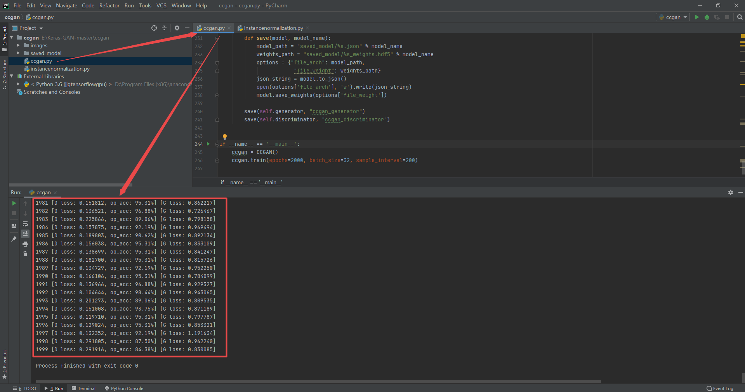This screenshot has height=392, width=745.
Task: Clear all Run console output
Action: (x=25, y=254)
